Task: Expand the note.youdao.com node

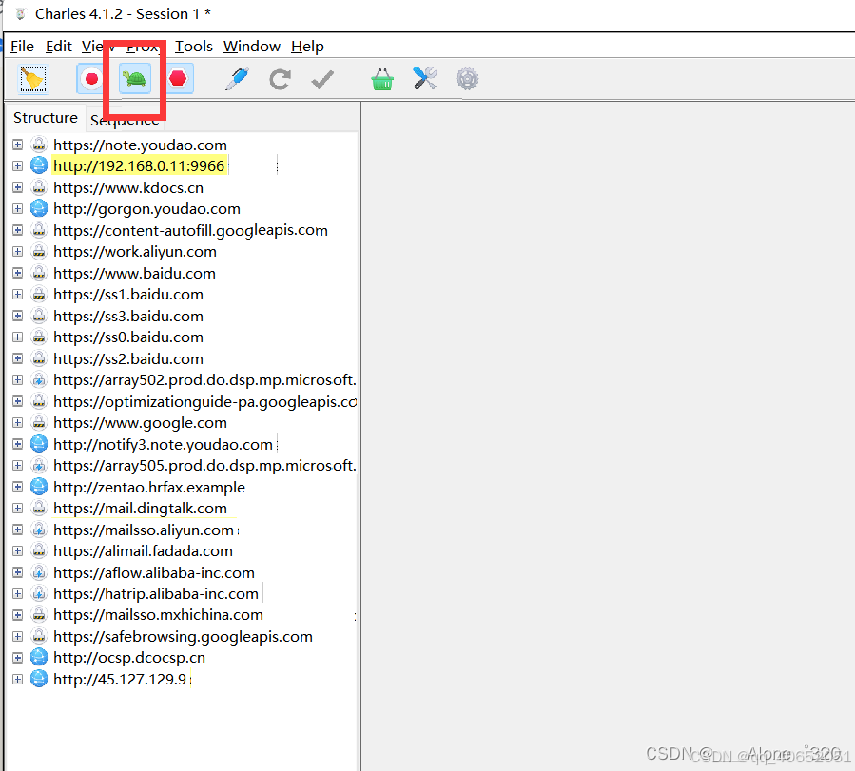Action: click(17, 145)
